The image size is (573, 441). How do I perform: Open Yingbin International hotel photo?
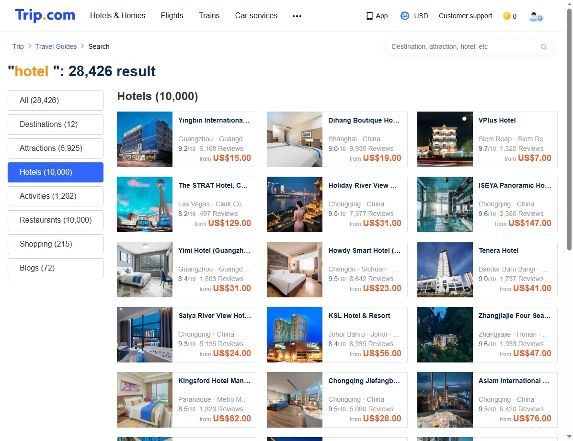[x=144, y=139]
